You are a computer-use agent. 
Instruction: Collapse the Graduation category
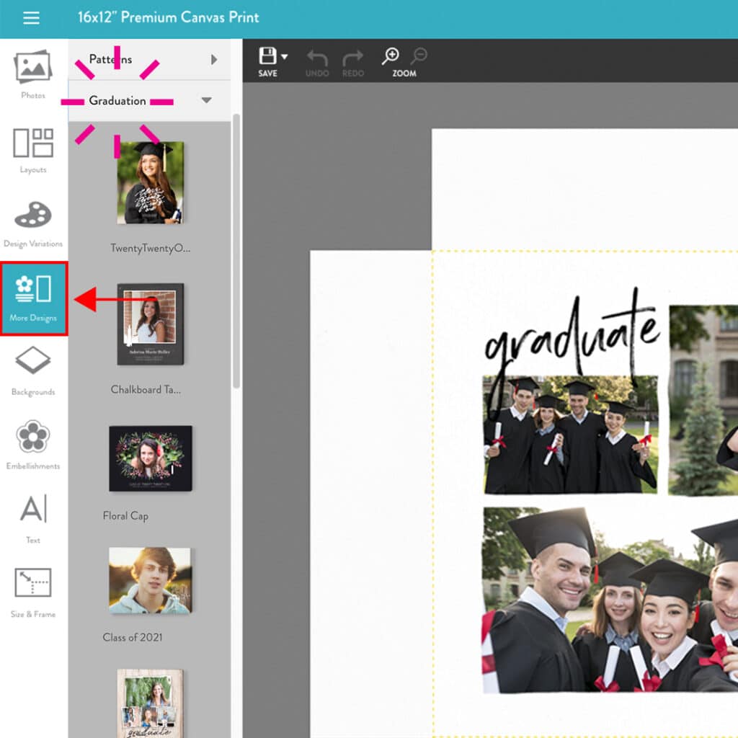click(205, 101)
